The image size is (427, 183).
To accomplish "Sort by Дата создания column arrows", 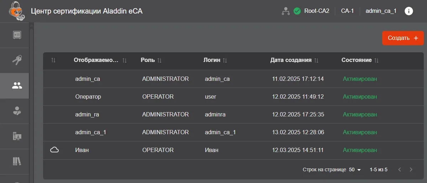I will (x=316, y=61).
